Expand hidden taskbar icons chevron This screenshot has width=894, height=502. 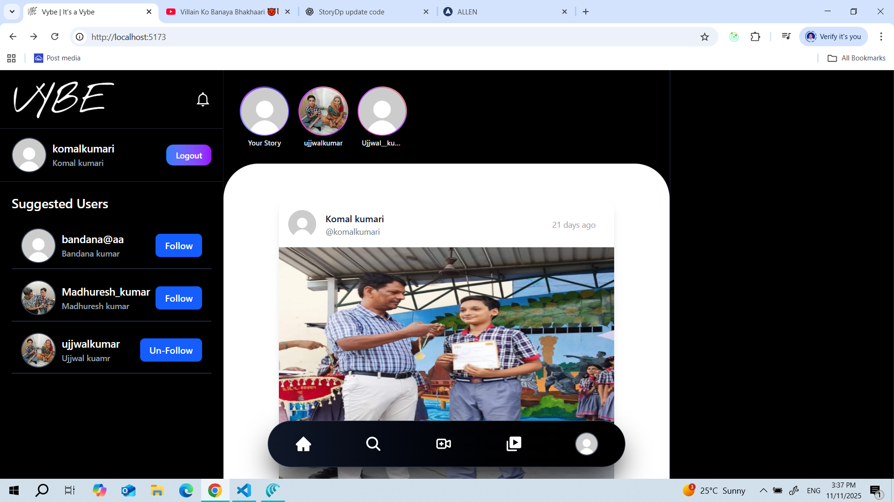tap(763, 490)
